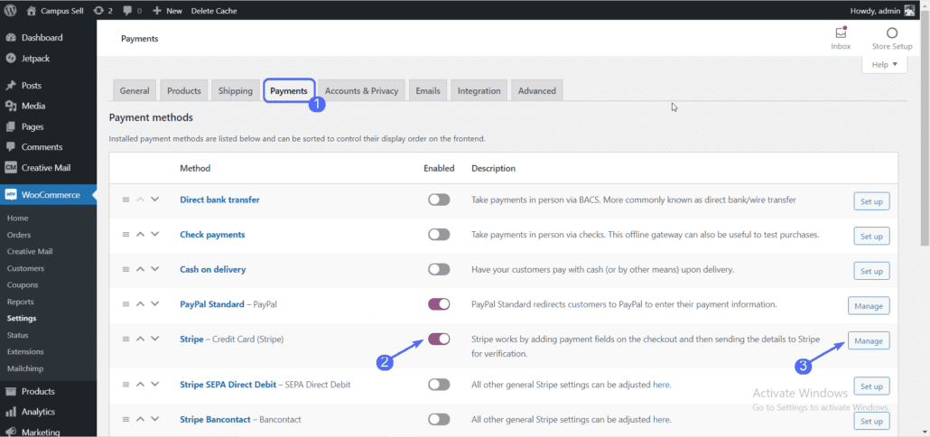The image size is (930, 437).
Task: Enable the Cash on delivery toggle
Action: 439,269
